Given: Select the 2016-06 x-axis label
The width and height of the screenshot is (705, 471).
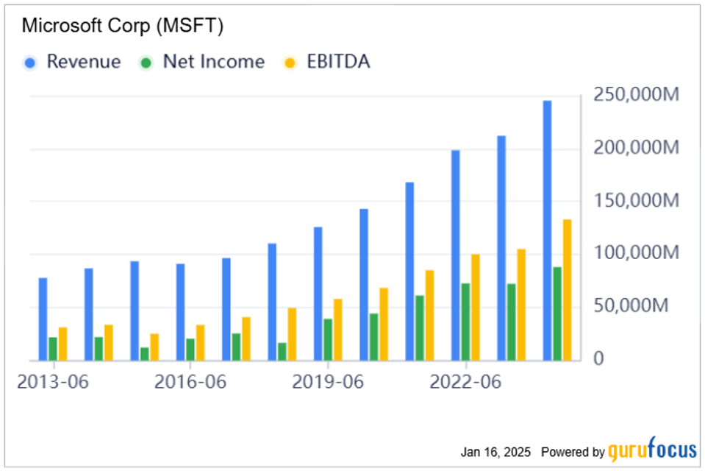Looking at the screenshot, I should (x=190, y=382).
